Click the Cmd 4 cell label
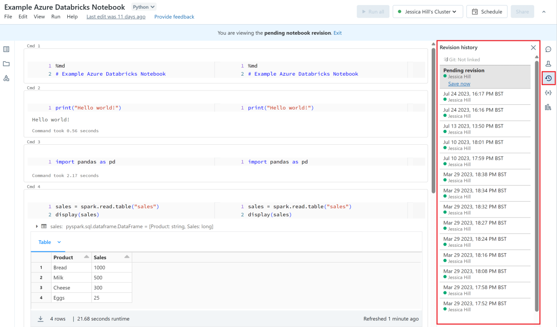Screen dimensions: 557x327 pos(33,187)
